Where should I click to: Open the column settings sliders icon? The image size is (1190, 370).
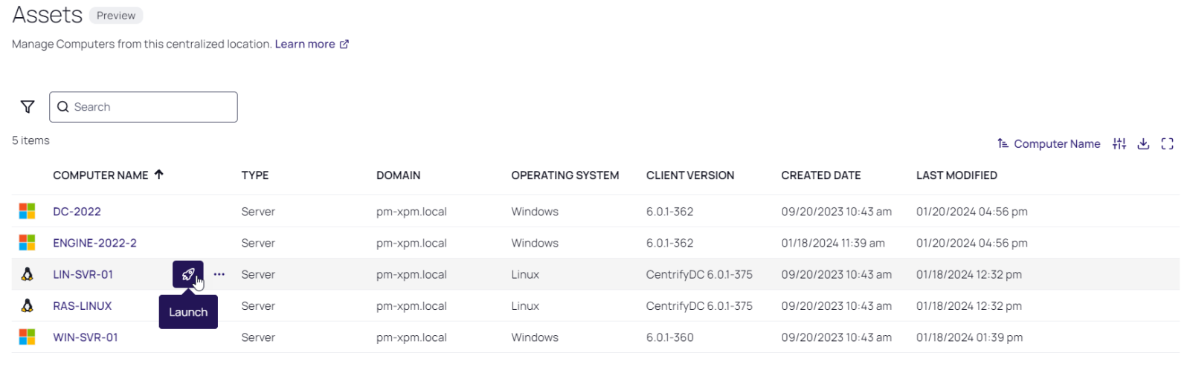(1119, 144)
